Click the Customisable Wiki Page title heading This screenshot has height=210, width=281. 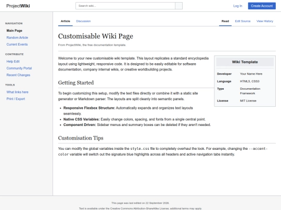click(x=96, y=36)
